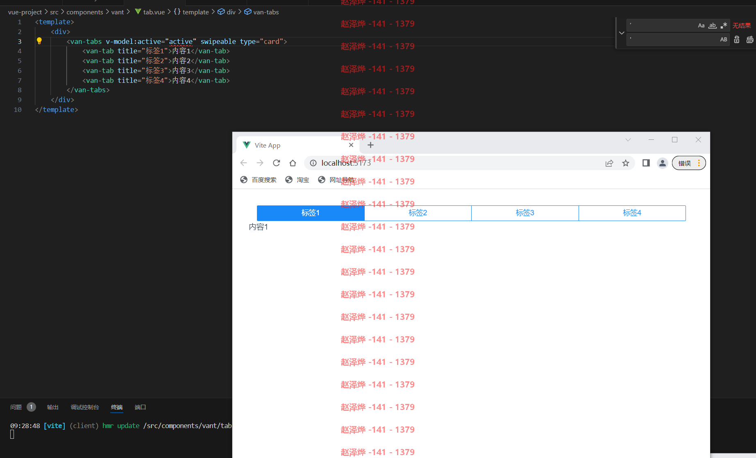Close the Vite App tab
The height and width of the screenshot is (458, 756).
tap(351, 145)
